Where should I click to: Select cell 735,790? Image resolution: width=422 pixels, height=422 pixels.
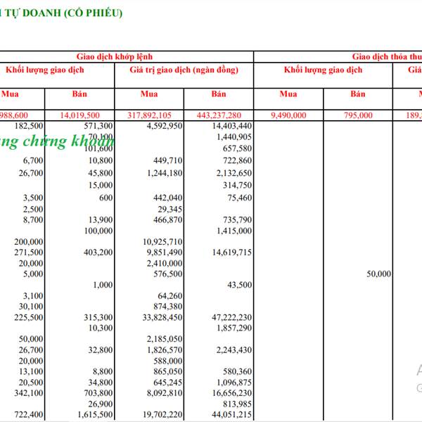(238, 220)
